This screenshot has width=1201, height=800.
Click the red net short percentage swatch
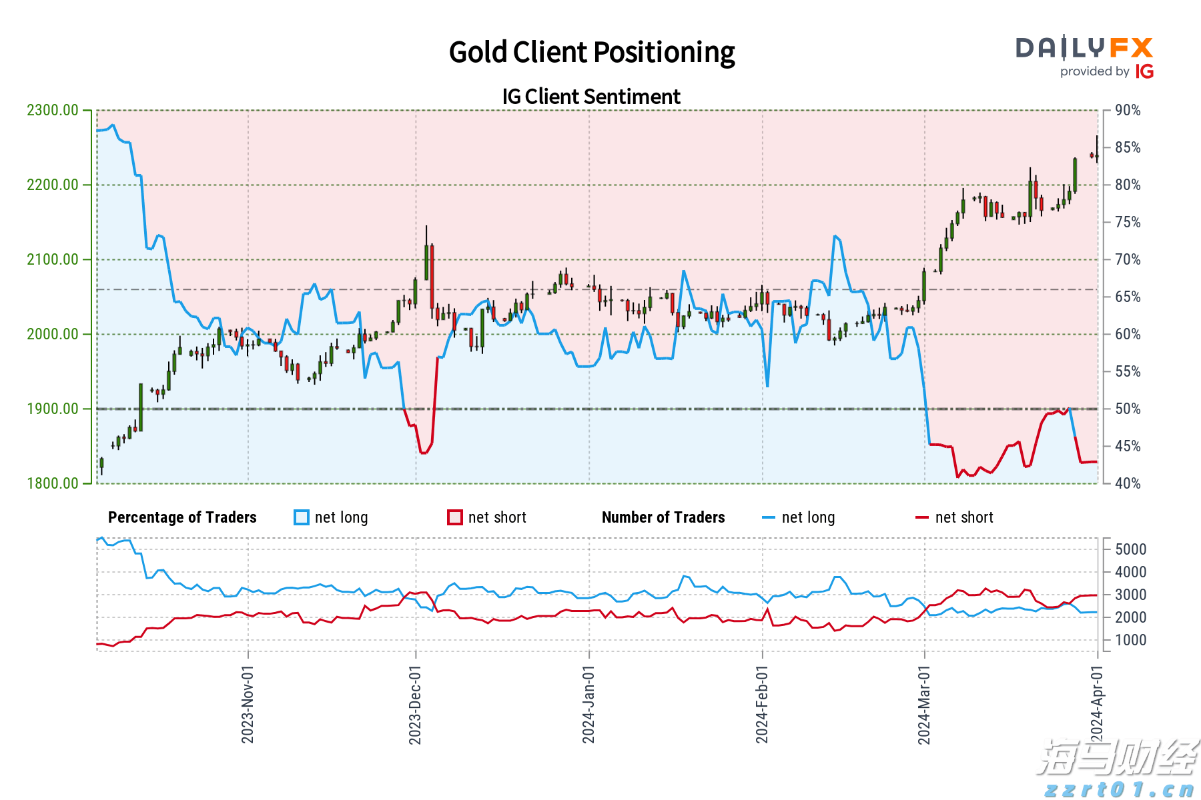pyautogui.click(x=455, y=517)
